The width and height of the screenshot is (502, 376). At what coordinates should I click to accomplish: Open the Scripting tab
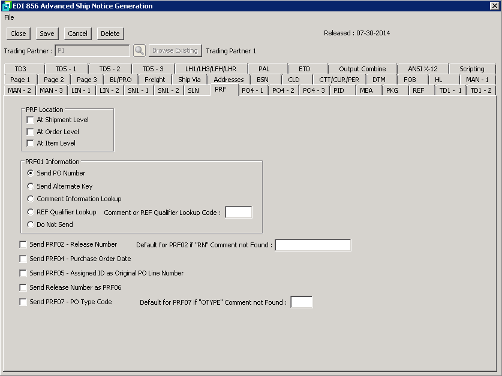pyautogui.click(x=471, y=69)
